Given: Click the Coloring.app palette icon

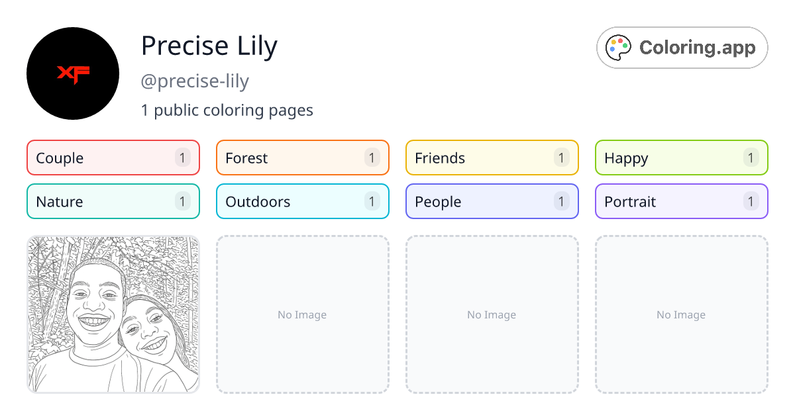Looking at the screenshot, I should click(x=617, y=47).
